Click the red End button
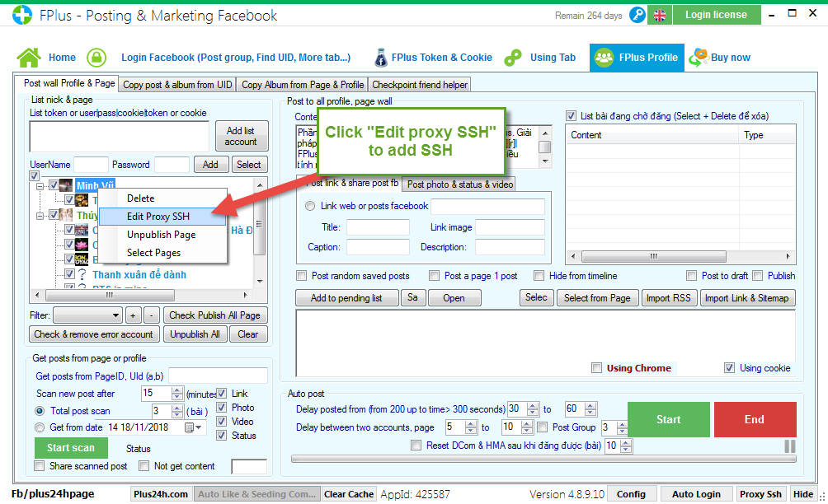Image resolution: width=828 pixels, height=504 pixels. (x=755, y=419)
